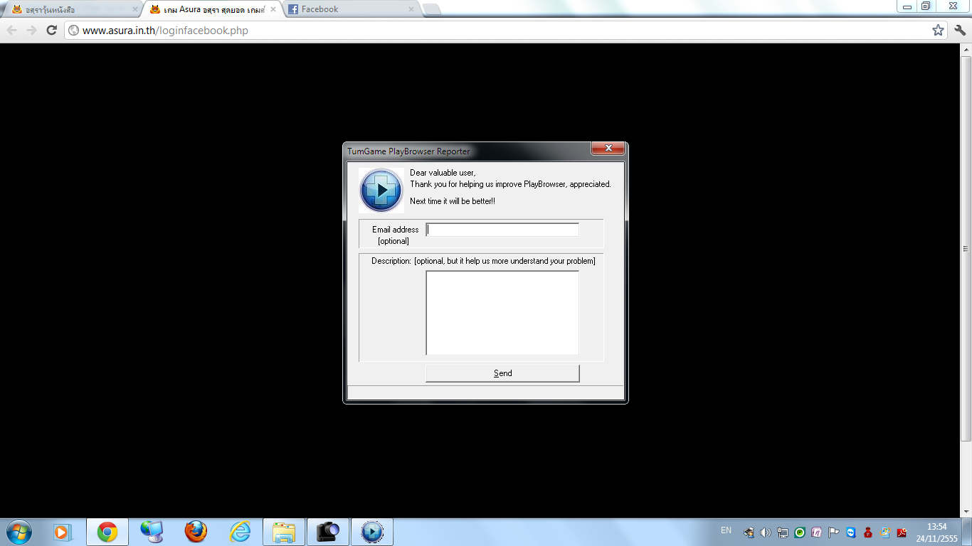This screenshot has height=546, width=972.
Task: Switch to the first Asura tab
Action: 75,9
